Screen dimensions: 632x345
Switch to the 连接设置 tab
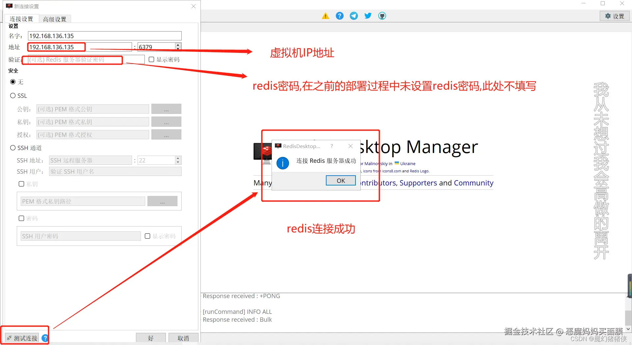click(21, 19)
